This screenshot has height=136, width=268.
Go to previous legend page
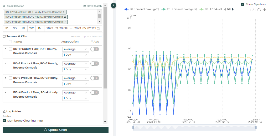click(225, 9)
